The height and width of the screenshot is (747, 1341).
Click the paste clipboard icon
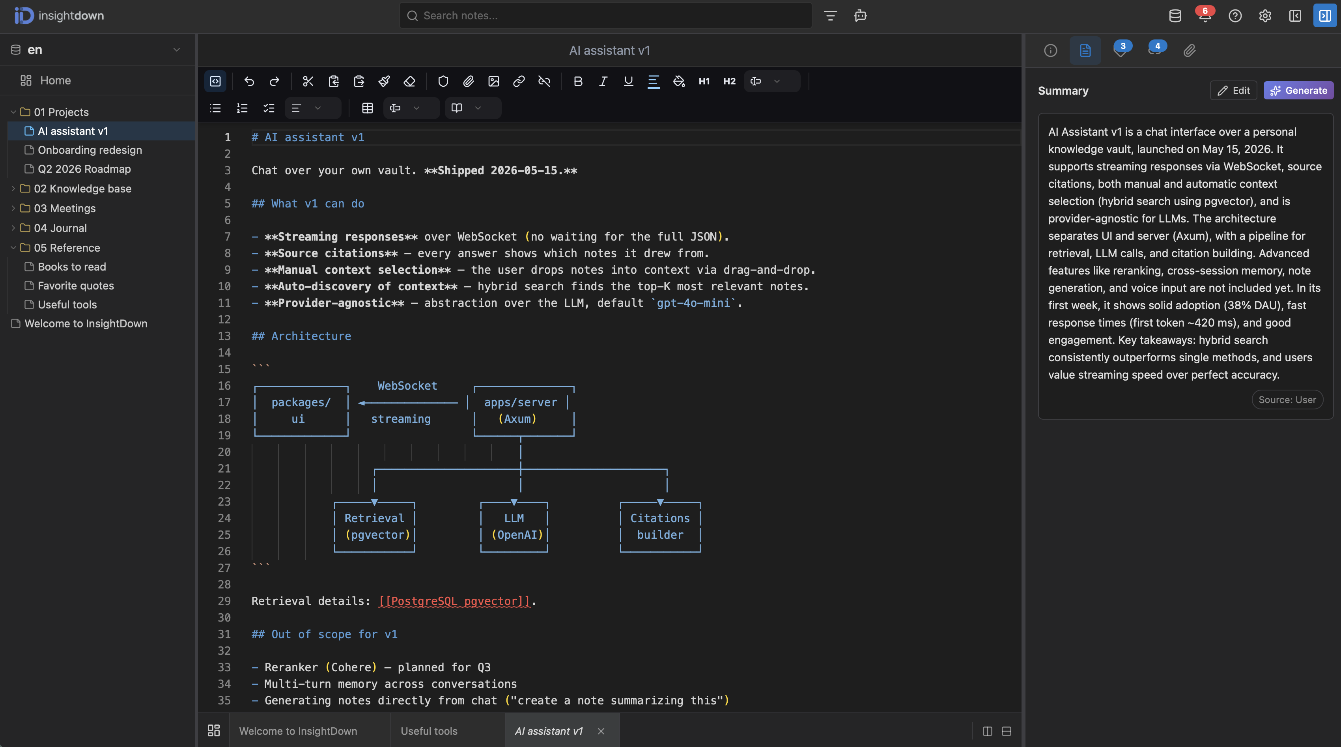click(x=359, y=81)
